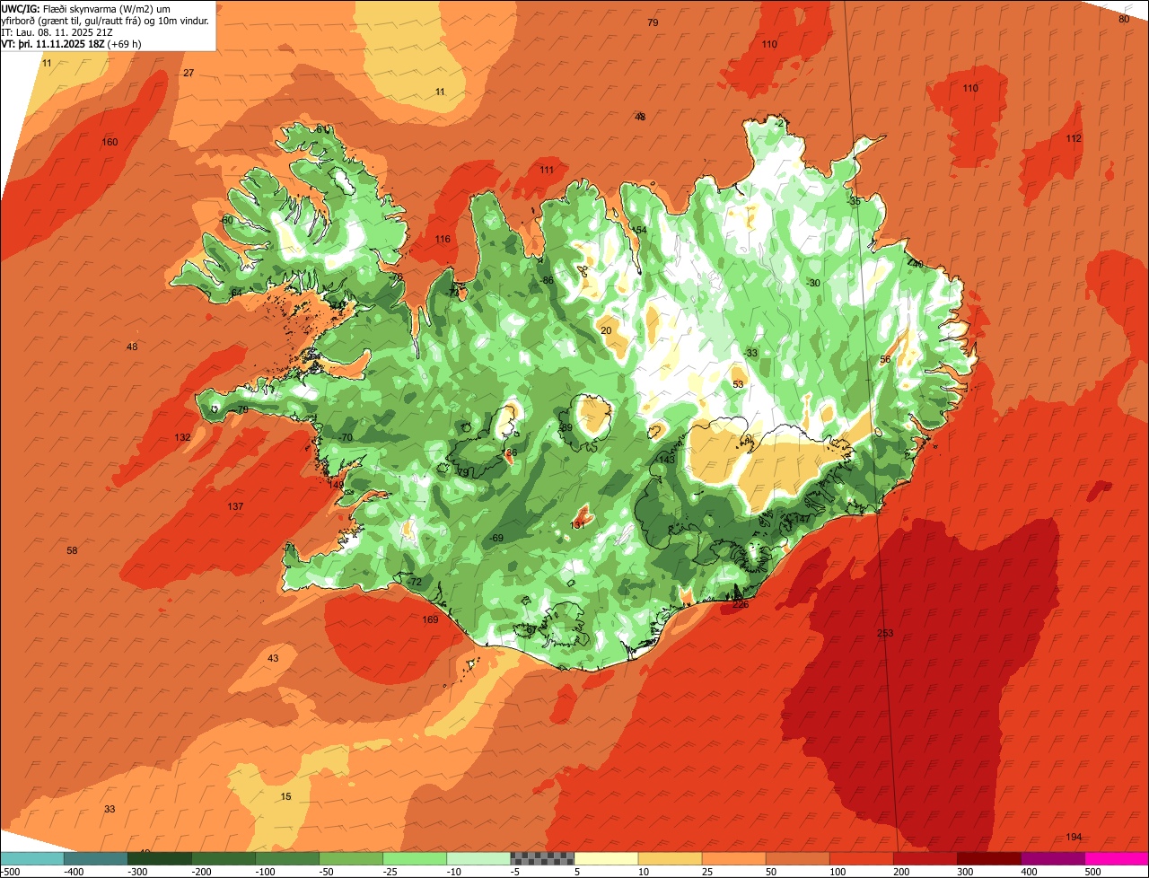This screenshot has height=878, width=1149.
Task: Click the map value 27
Action: [x=189, y=74]
